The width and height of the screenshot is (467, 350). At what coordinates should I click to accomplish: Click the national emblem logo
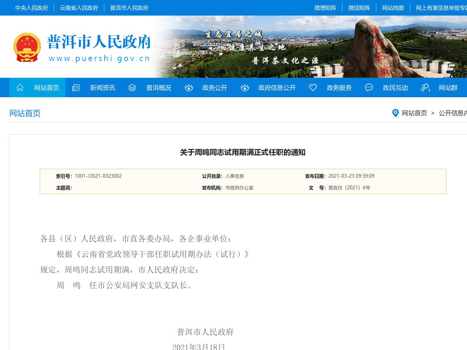pos(27,47)
